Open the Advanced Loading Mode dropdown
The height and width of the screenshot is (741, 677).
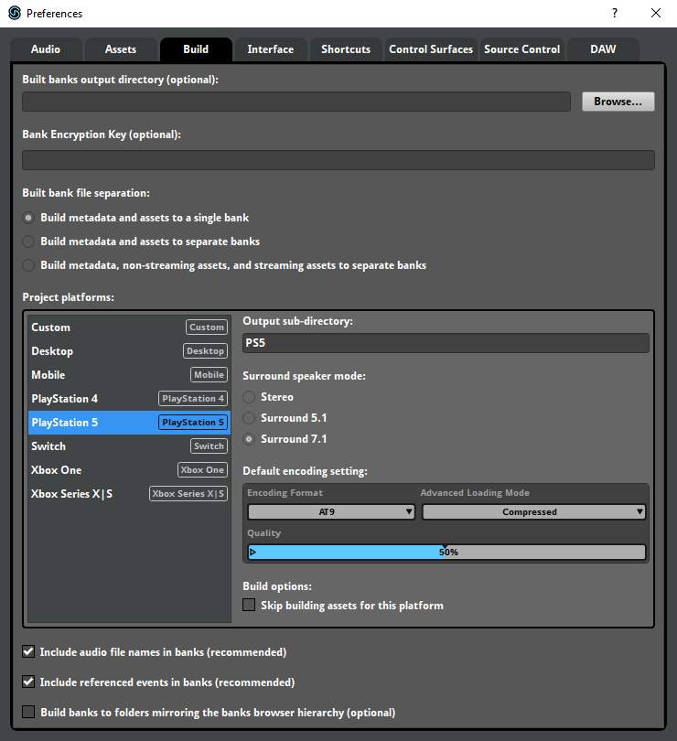click(x=533, y=511)
